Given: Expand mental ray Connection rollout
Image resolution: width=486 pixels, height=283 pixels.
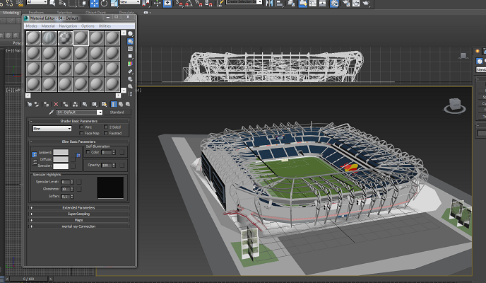Looking at the screenshot, I should coord(78,226).
